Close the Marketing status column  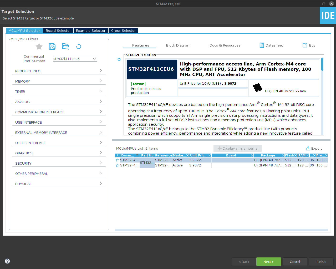pyautogui.click(x=187, y=155)
